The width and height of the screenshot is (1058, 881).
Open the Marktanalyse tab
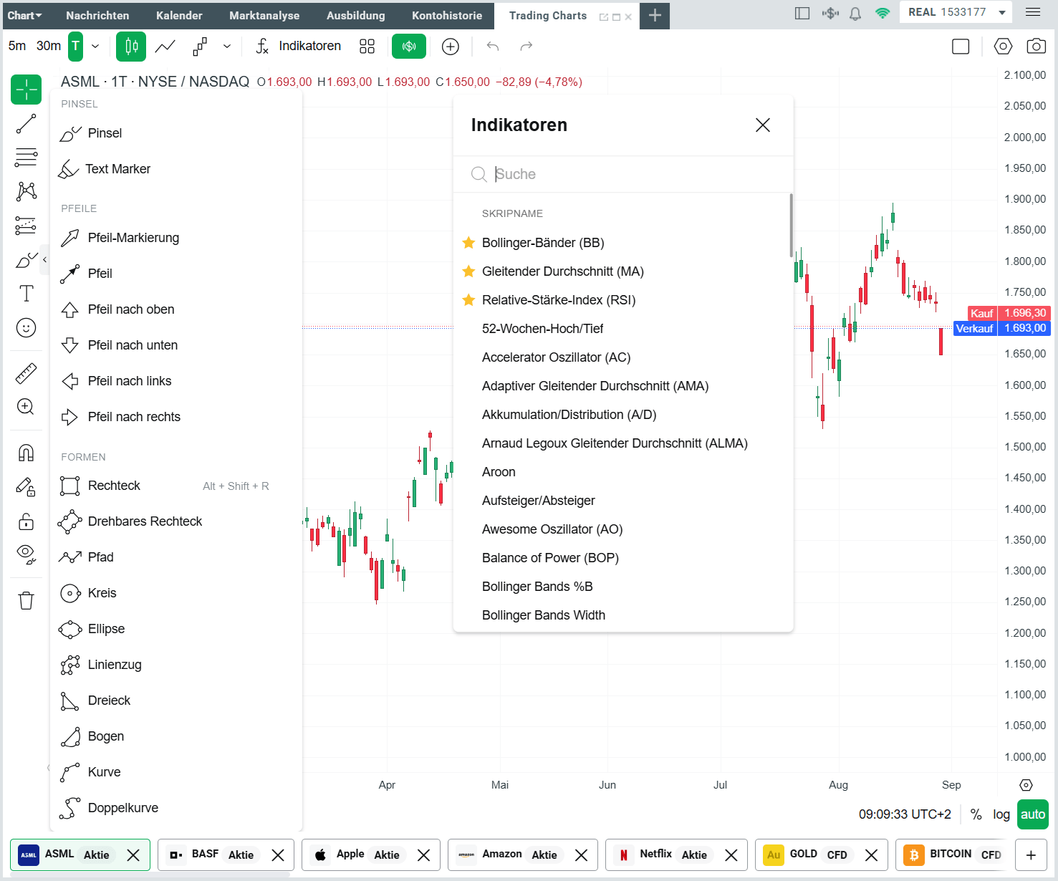click(x=264, y=15)
